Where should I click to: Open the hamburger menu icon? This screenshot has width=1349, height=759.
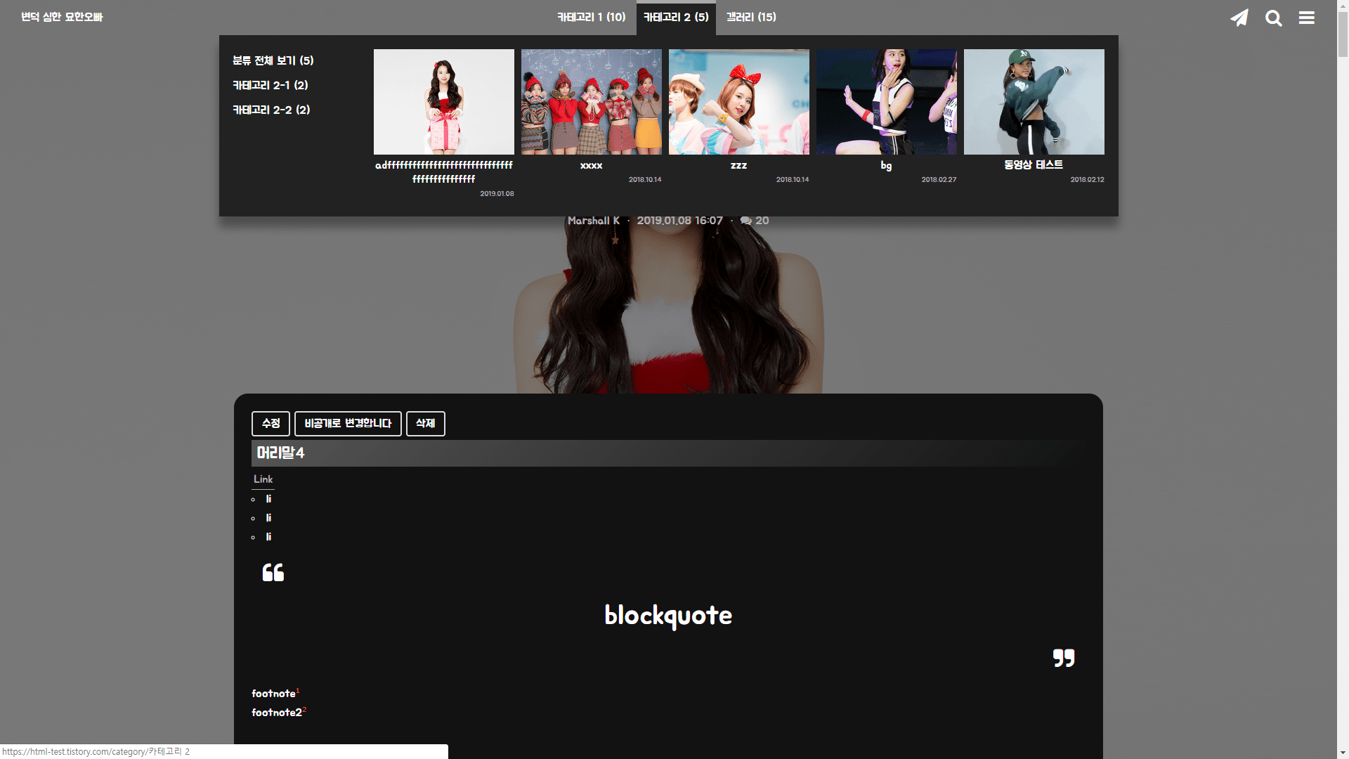click(x=1306, y=18)
